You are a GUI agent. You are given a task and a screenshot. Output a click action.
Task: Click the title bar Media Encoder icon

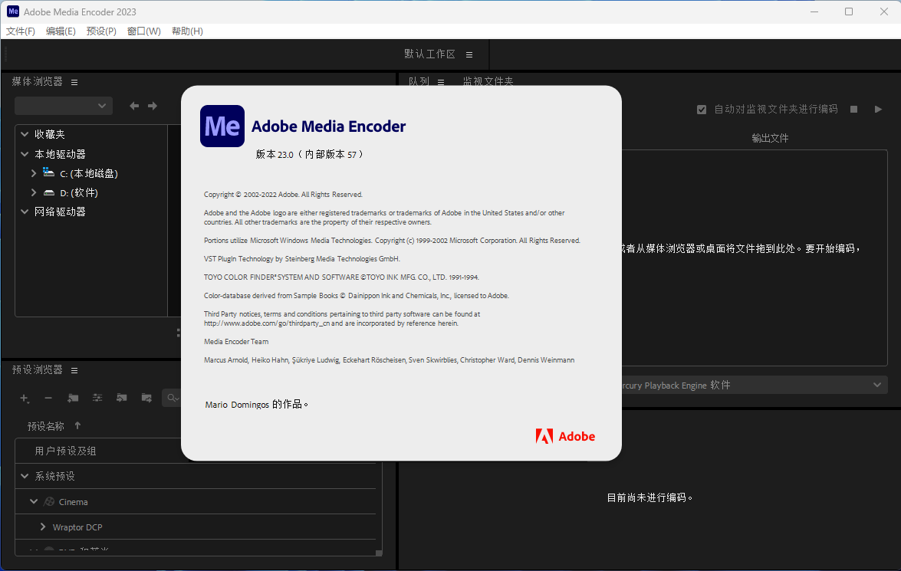point(12,11)
